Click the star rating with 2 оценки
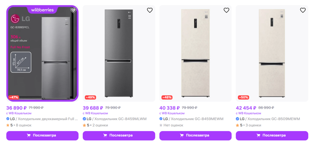Viewport: 312px width, 143px height. pos(95,125)
